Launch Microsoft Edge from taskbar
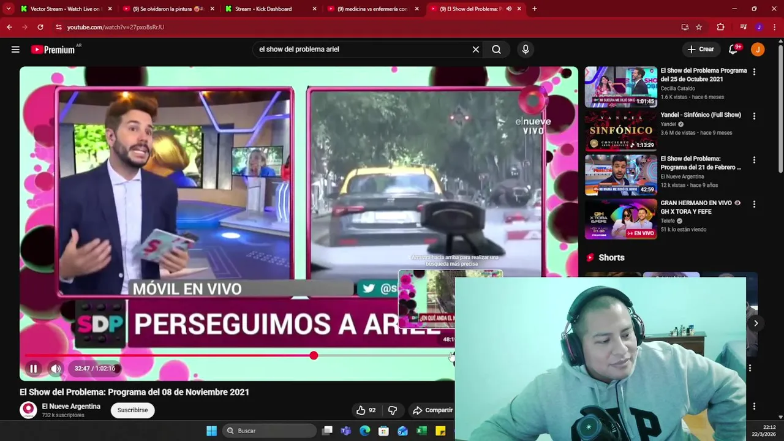784x441 pixels. click(365, 431)
